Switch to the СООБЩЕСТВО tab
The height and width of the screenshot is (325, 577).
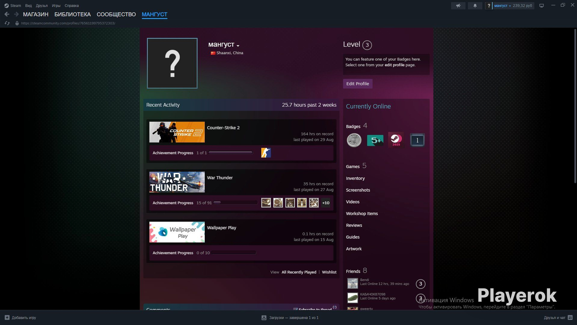116,14
